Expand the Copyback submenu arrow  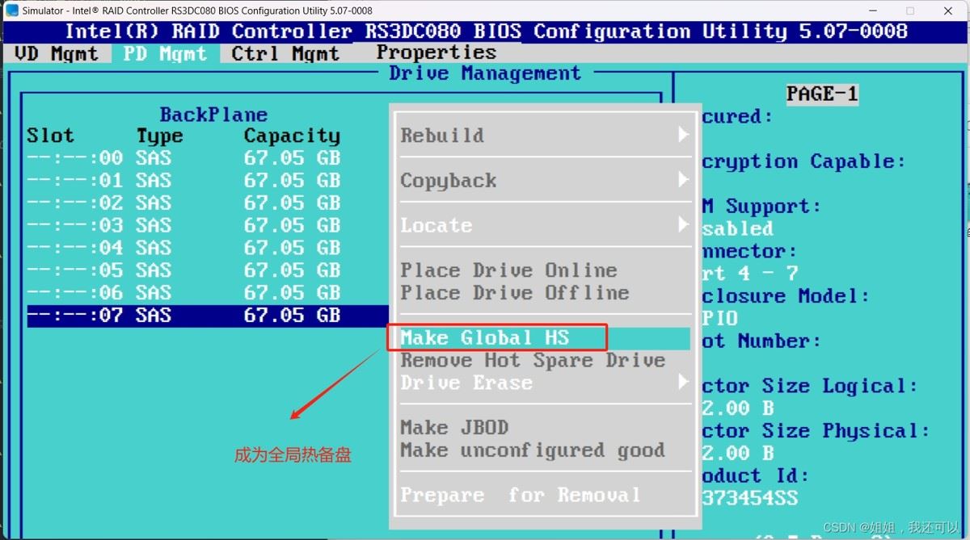tap(684, 180)
